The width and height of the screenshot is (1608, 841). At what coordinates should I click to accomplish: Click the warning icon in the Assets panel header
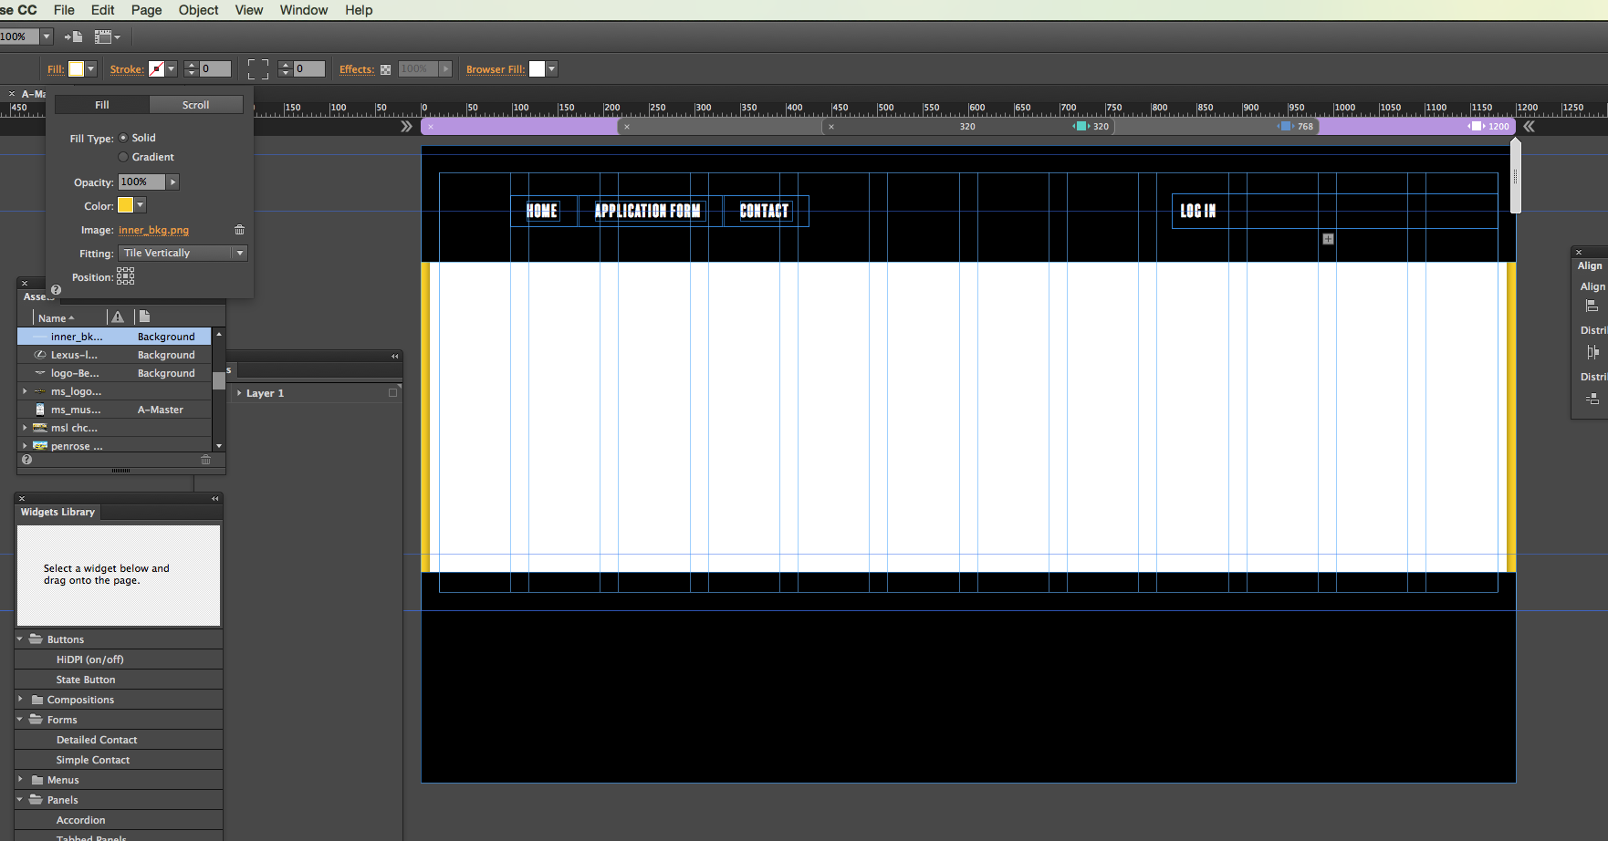click(x=118, y=317)
